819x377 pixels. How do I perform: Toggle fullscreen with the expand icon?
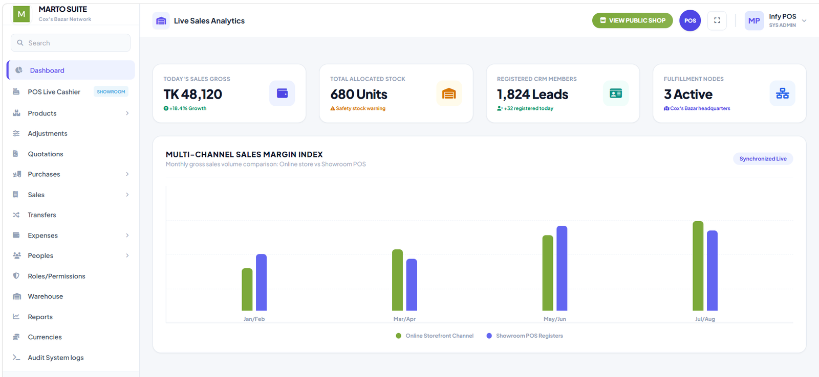717,20
